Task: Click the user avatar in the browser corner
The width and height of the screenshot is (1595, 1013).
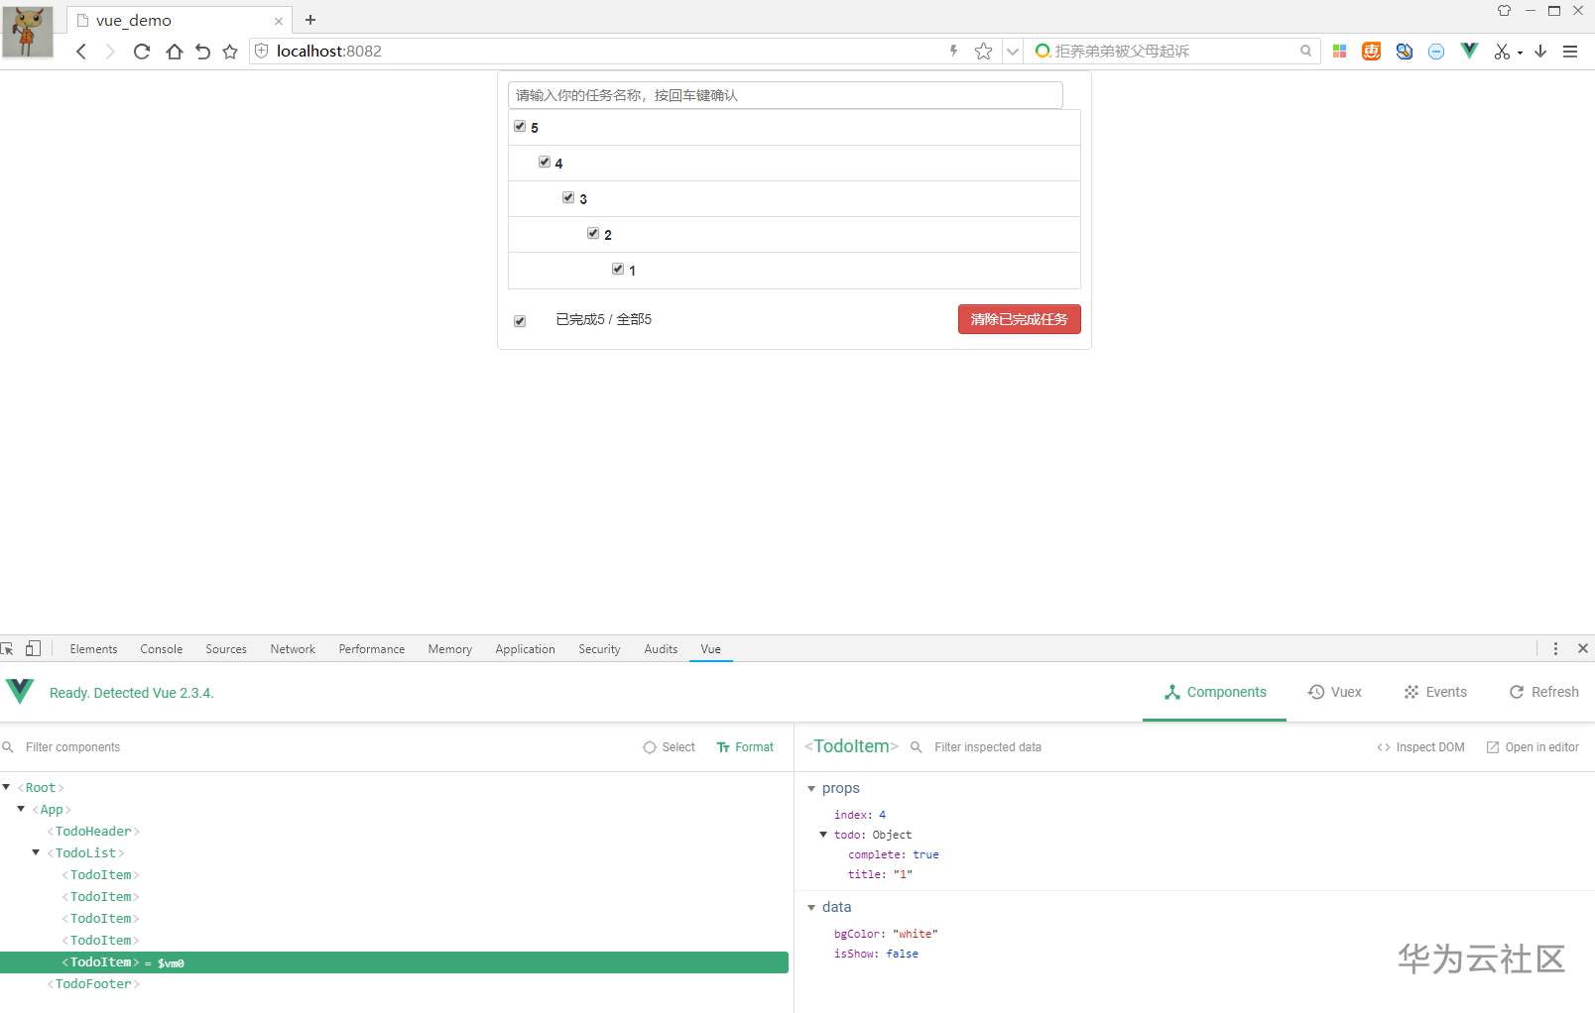Action: click(28, 32)
